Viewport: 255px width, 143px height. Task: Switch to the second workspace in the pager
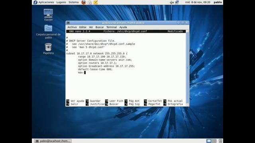tap(214, 141)
